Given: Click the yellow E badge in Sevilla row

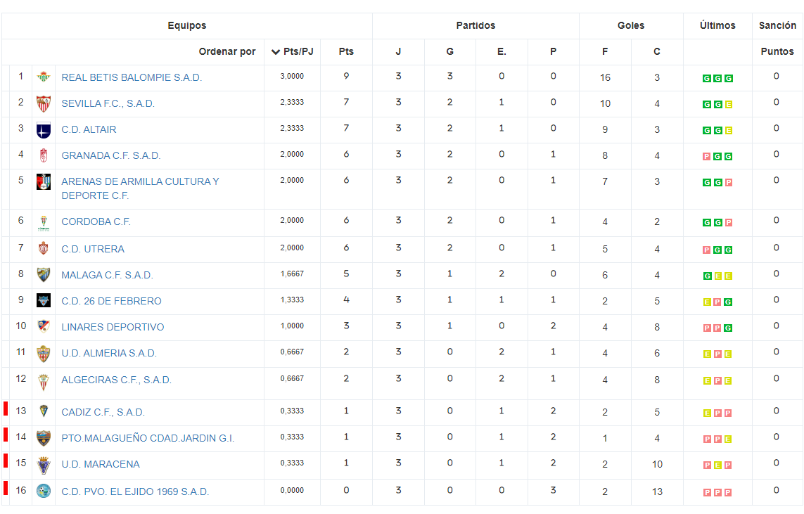Looking at the screenshot, I should tap(729, 105).
